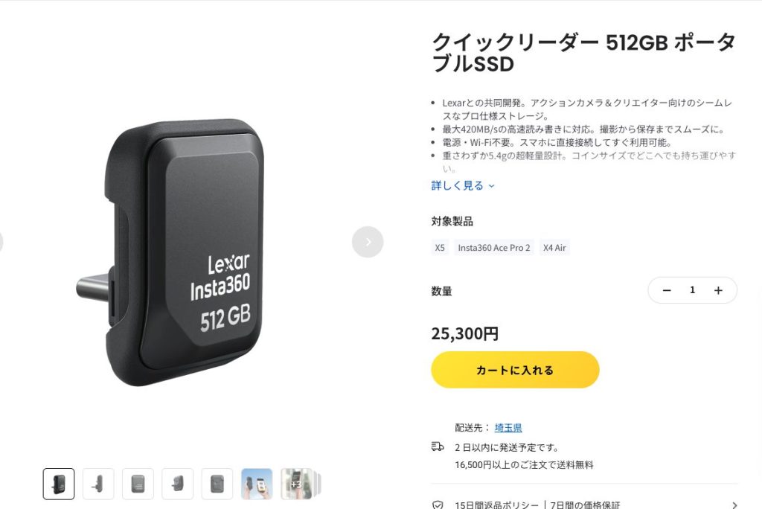Select the blue phone-in-hand thumbnail
Screen dimensions: 762x509
pos(257,484)
